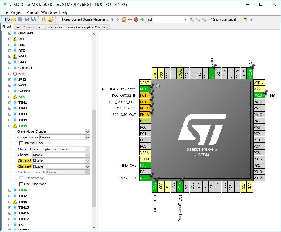Open the help question mark icon

coord(245,19)
